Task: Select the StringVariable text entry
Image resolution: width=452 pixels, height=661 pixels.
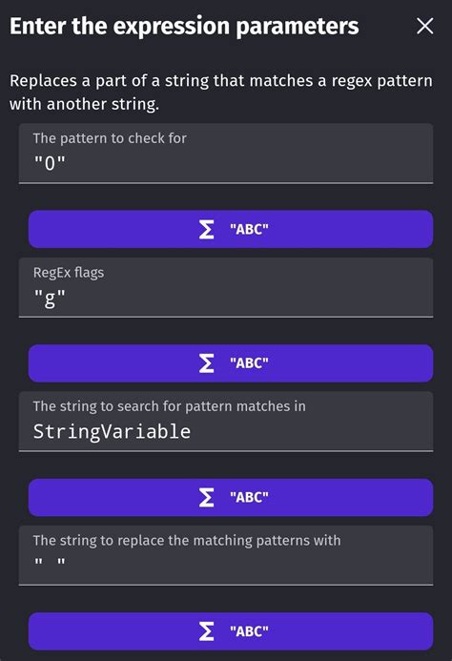Action: (x=112, y=432)
